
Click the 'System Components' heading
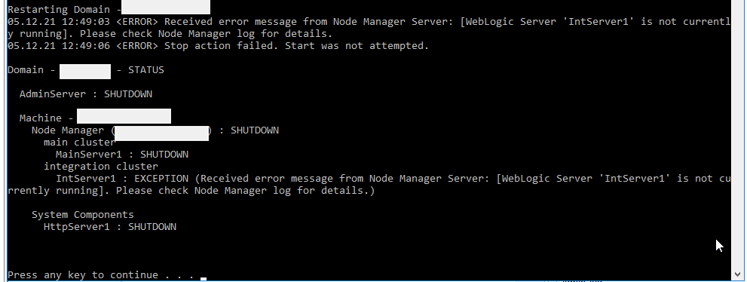coord(83,214)
